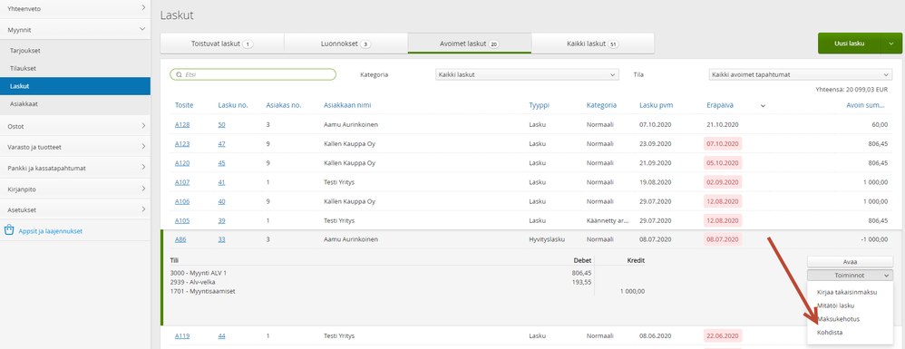Screen dimensions: 905x349
Task: Switch to Luonnokset tab
Action: [345, 44]
